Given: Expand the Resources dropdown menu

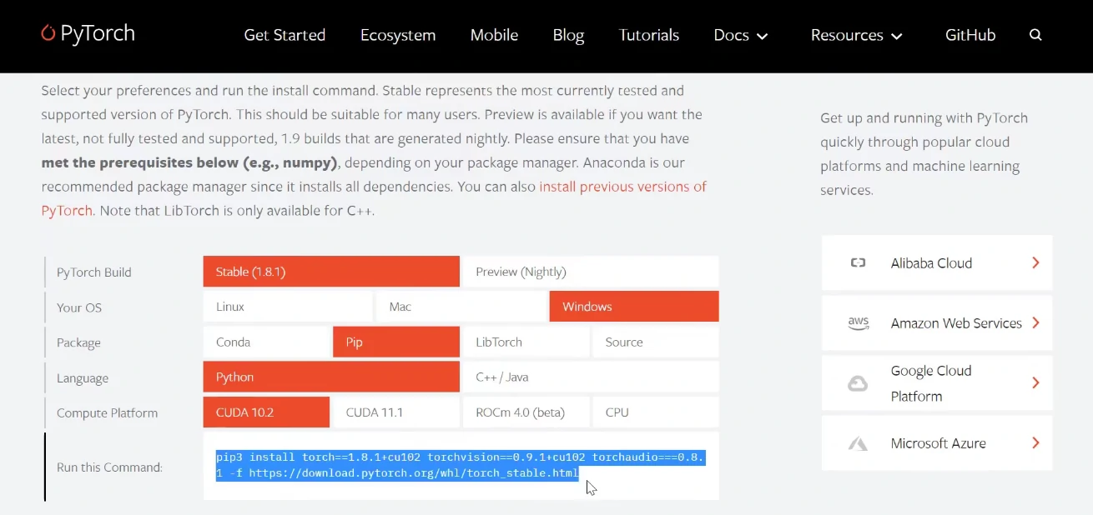Looking at the screenshot, I should [x=856, y=35].
